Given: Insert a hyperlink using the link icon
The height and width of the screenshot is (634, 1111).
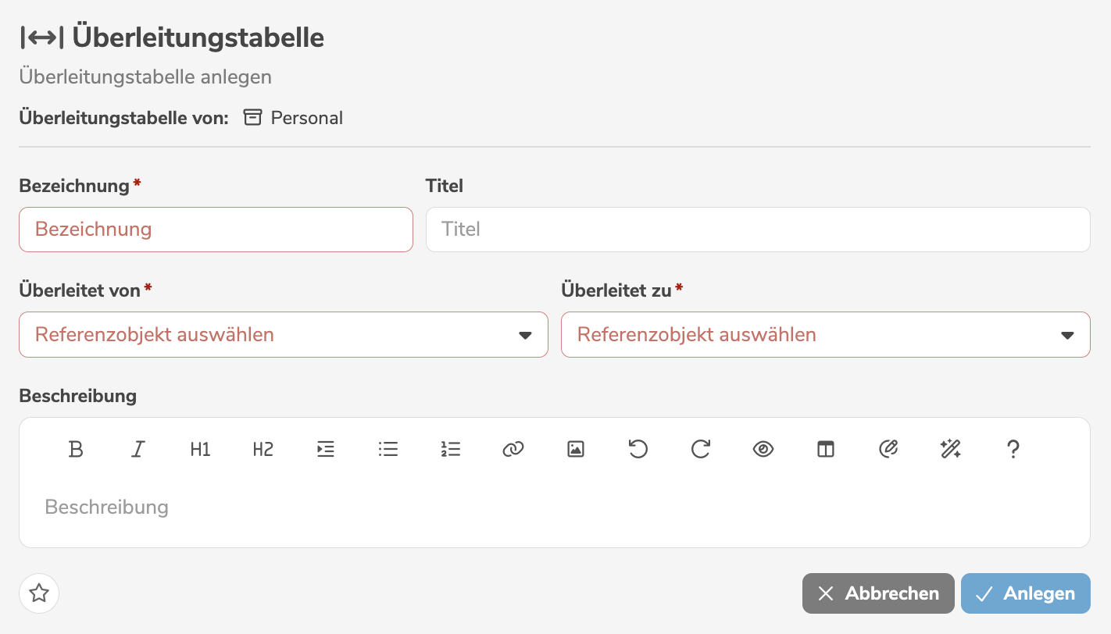Looking at the screenshot, I should (x=513, y=449).
